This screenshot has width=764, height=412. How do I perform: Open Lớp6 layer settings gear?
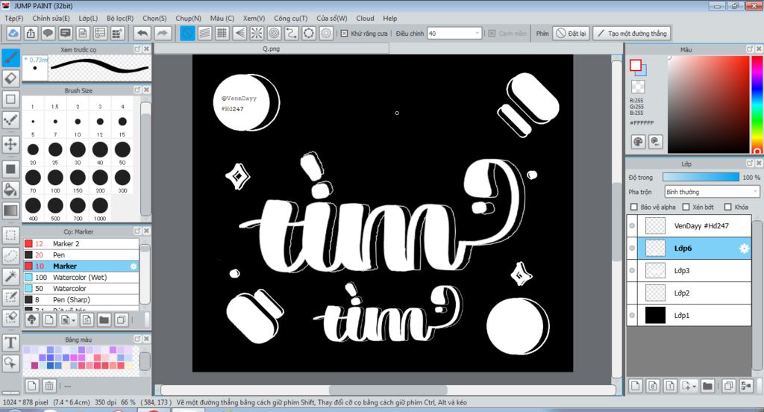click(x=744, y=249)
